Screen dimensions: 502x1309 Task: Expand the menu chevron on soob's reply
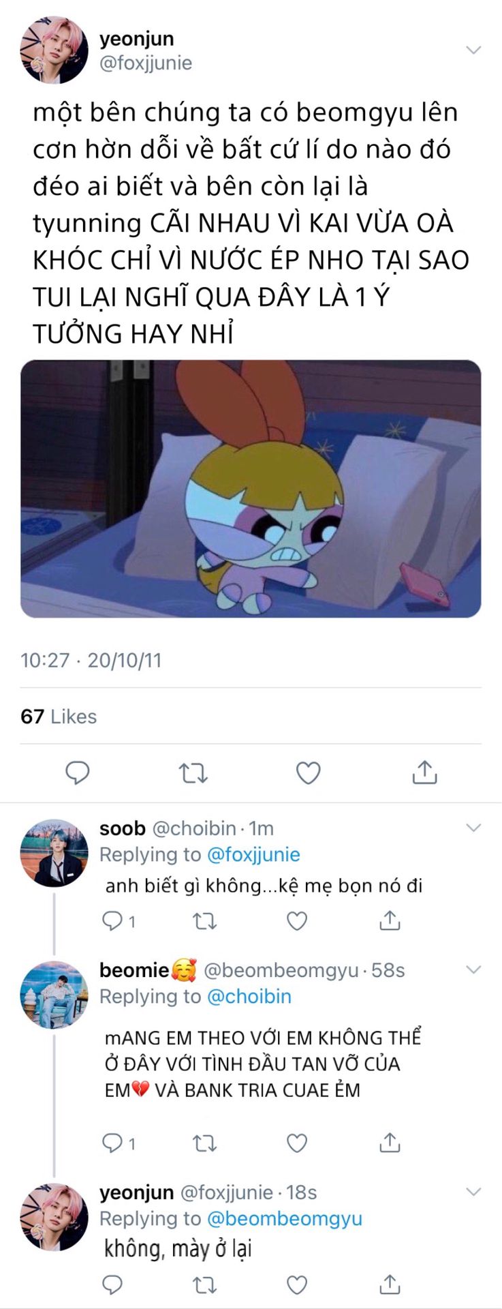pos(473,828)
